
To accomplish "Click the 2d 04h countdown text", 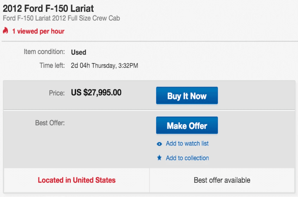I will tap(80, 65).
